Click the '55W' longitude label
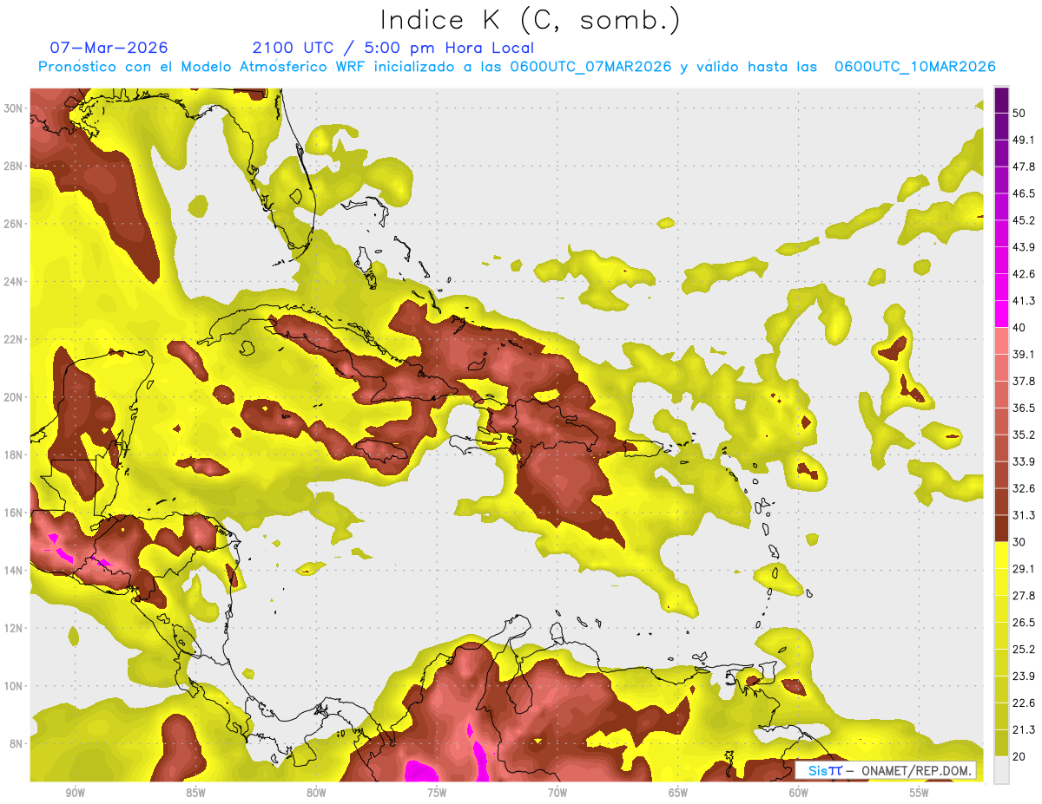The image size is (1042, 804). click(920, 793)
